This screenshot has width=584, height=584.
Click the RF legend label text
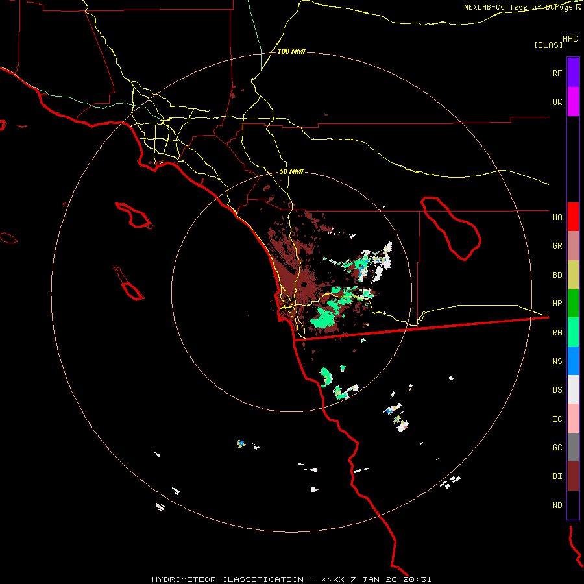(x=557, y=73)
